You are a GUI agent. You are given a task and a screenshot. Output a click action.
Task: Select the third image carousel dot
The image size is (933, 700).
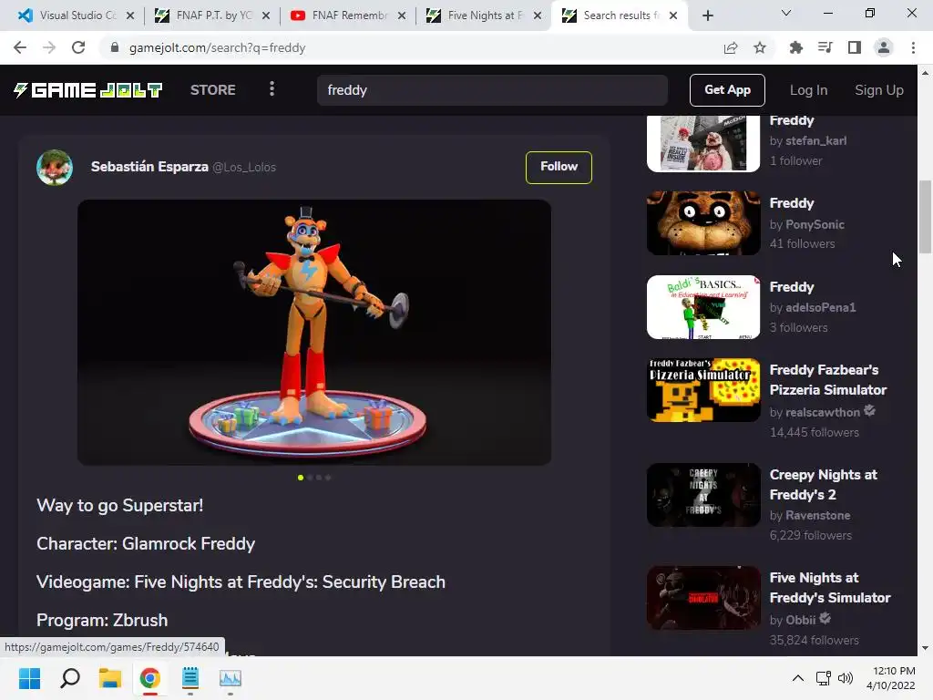point(319,478)
